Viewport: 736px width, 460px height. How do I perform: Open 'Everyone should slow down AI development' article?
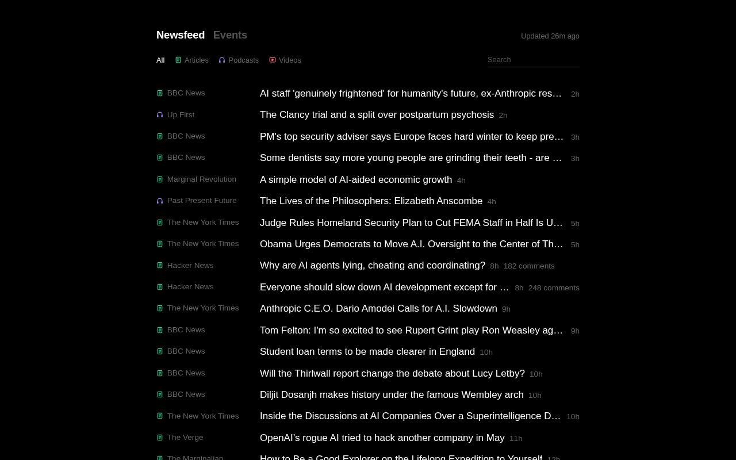pyautogui.click(x=384, y=287)
